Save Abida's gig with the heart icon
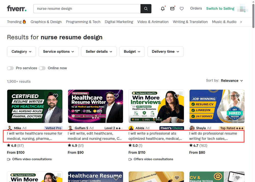255x182 pixels. 177,96
